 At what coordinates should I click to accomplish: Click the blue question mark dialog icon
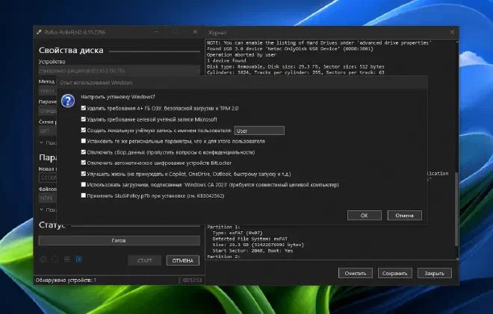click(x=67, y=101)
